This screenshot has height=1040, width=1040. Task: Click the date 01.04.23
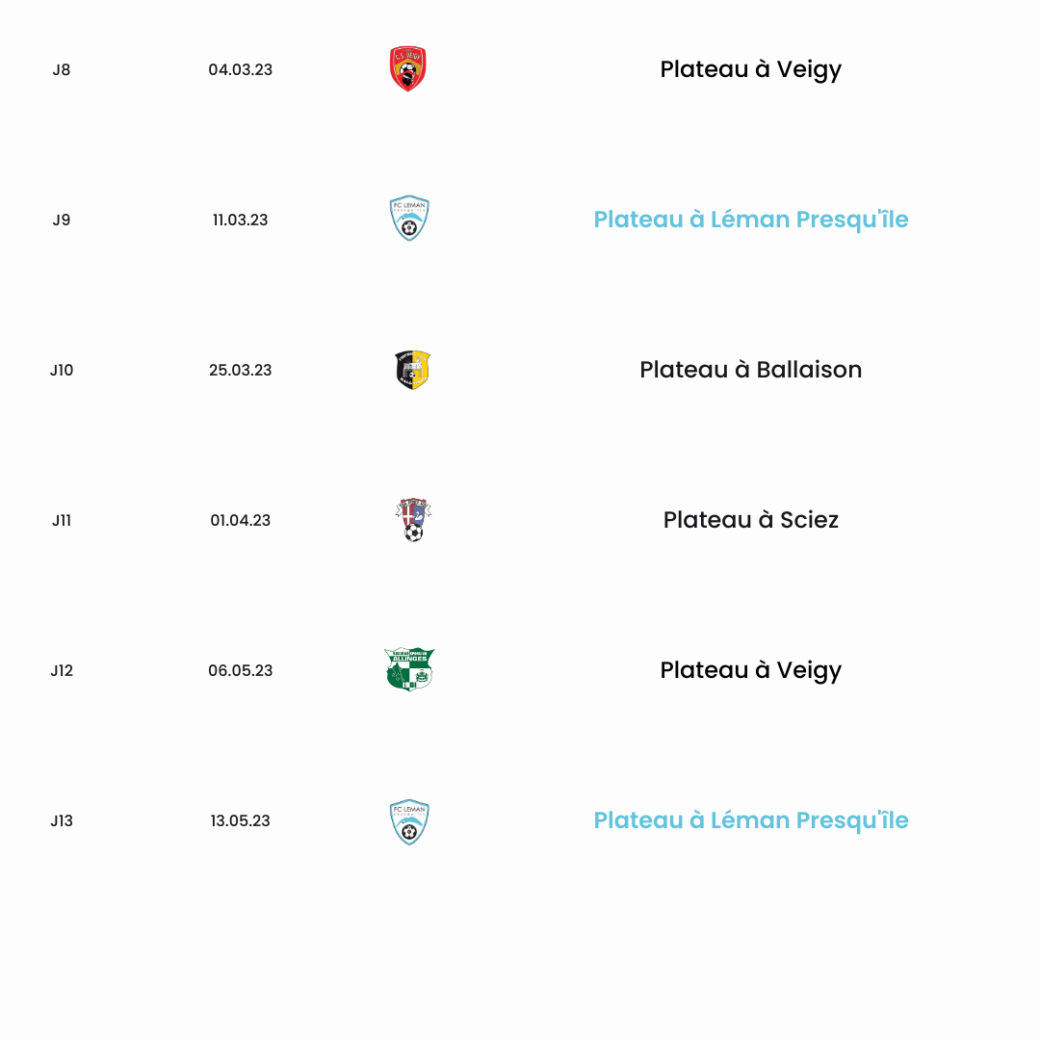(240, 521)
